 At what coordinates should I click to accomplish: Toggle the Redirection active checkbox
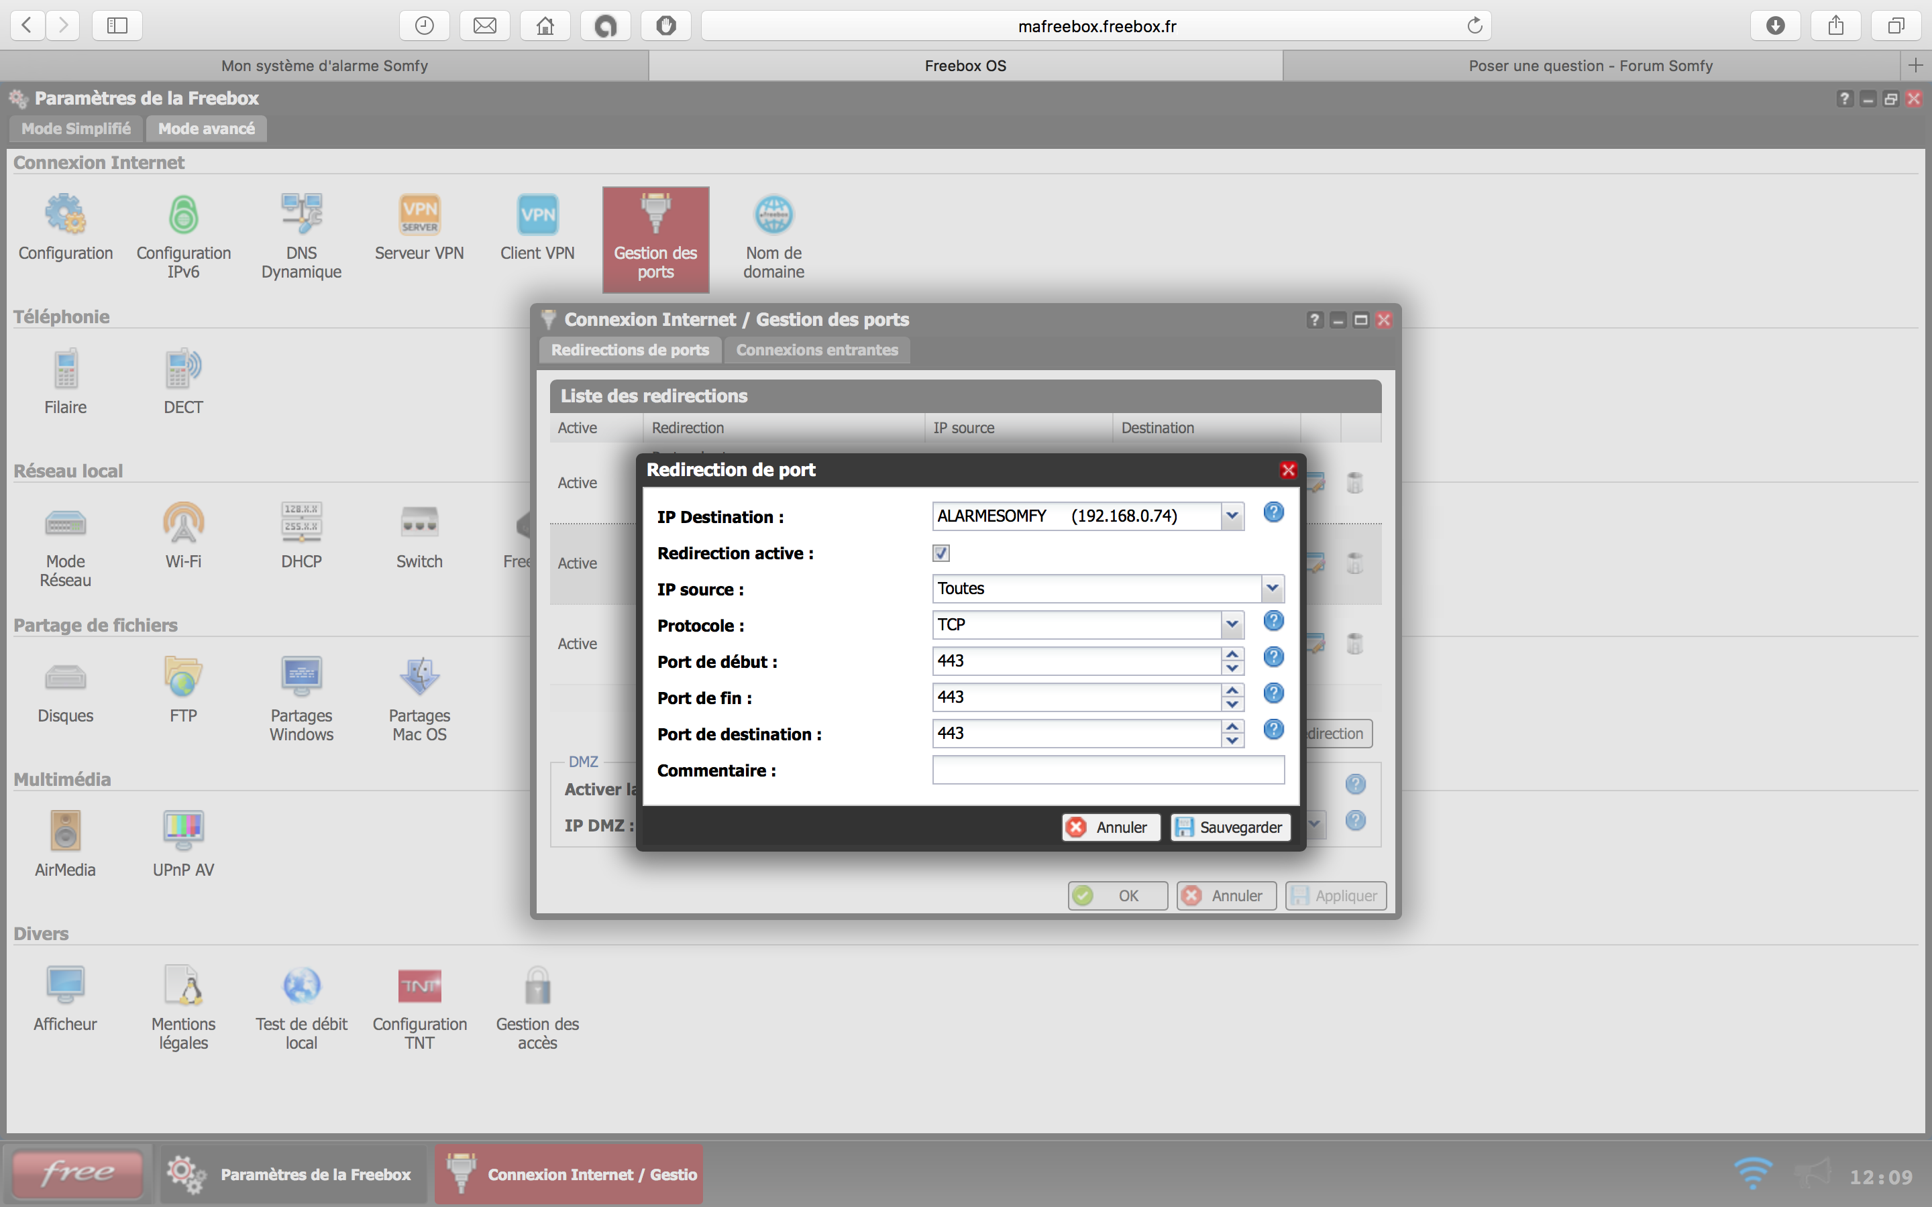[941, 553]
